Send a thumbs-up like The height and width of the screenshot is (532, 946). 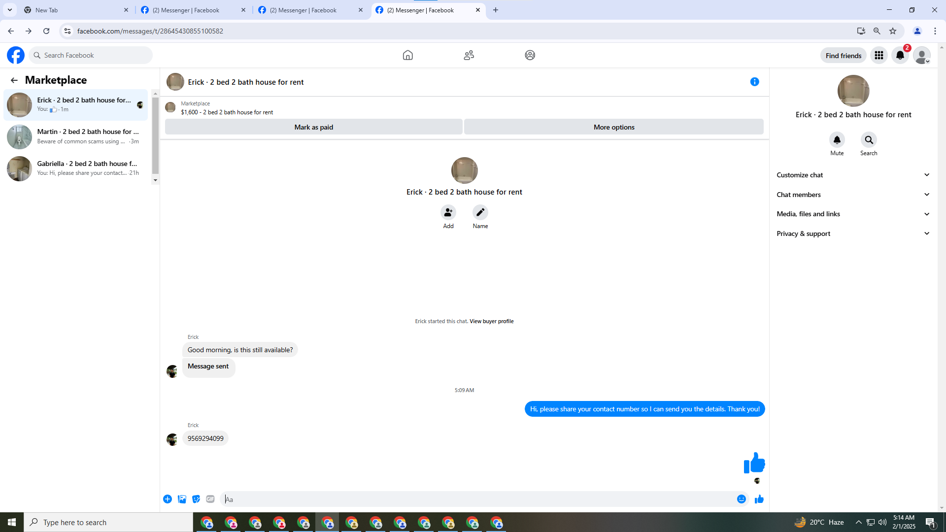759,499
